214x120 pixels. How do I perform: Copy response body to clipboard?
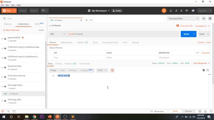click(x=204, y=70)
